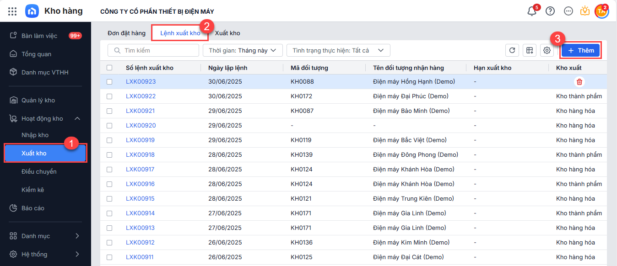The width and height of the screenshot is (617, 266).
Task: Switch to the Đơn đặt hàng tab
Action: [x=126, y=33]
